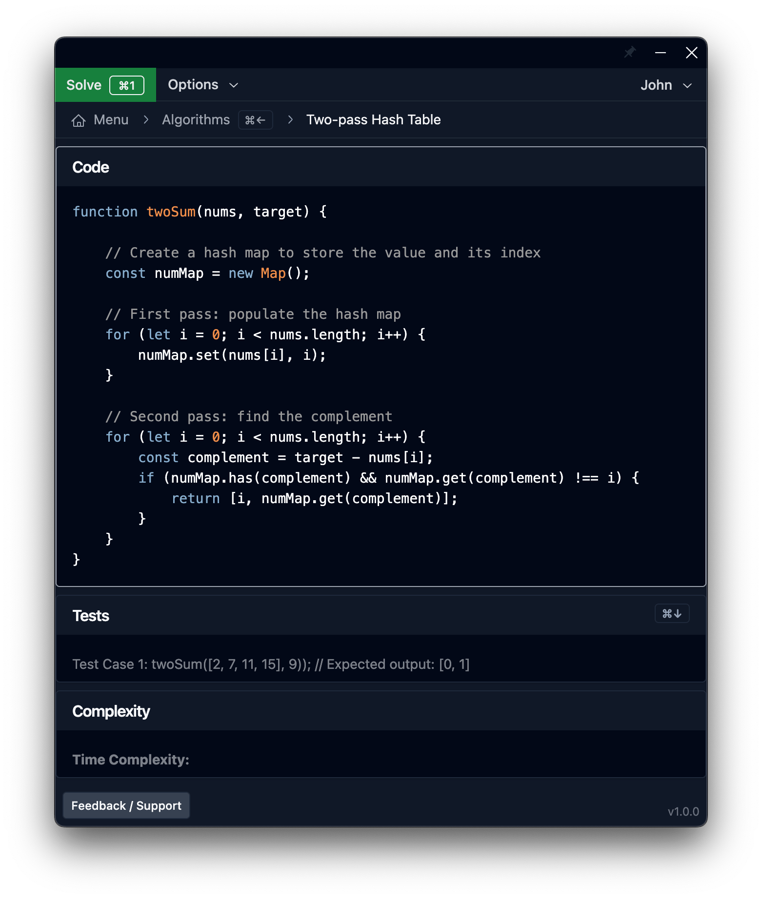Click the Tests section header

[x=91, y=616]
